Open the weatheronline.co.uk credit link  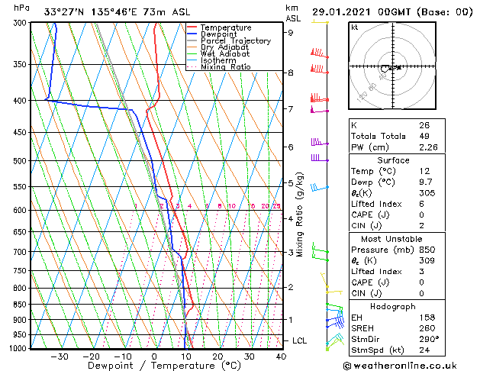[400, 366]
